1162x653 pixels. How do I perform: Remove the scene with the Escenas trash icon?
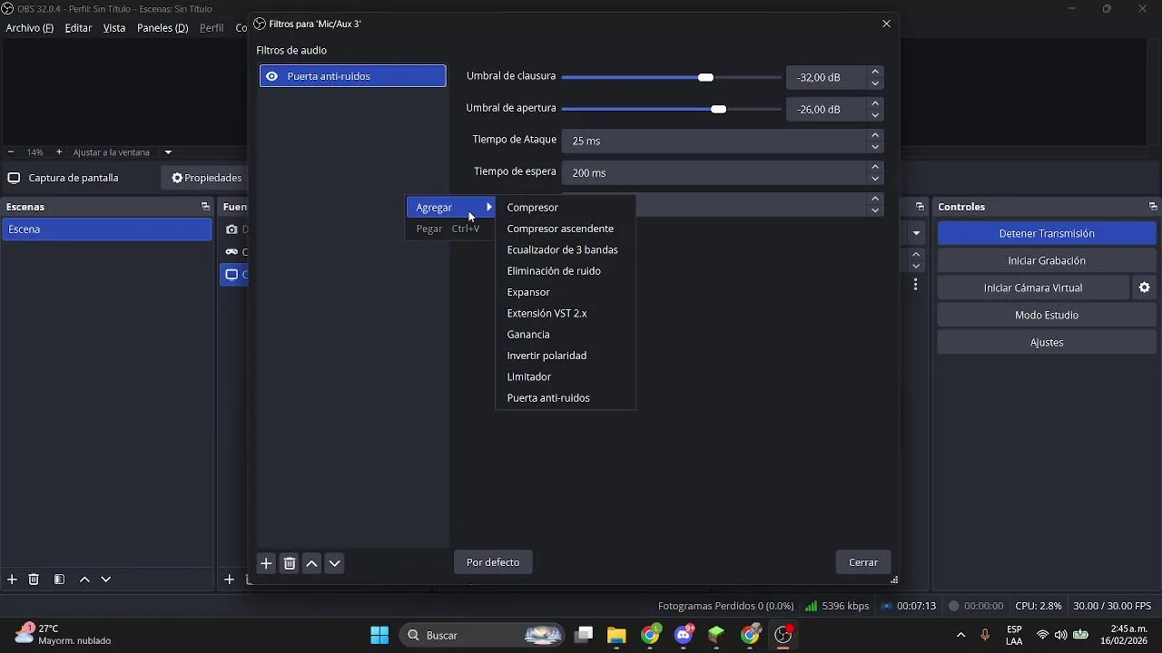pos(34,580)
